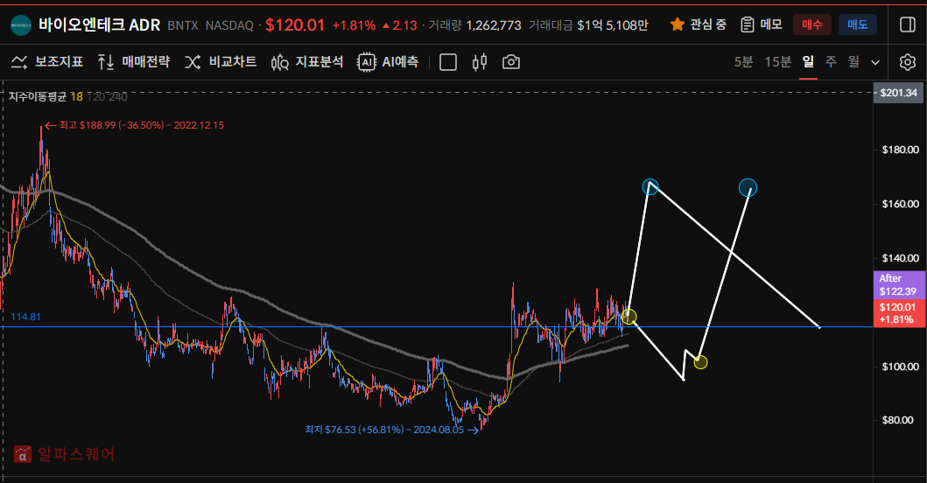The height and width of the screenshot is (483, 927).
Task: Click the $140.00 price axis label
Action: pyautogui.click(x=901, y=258)
